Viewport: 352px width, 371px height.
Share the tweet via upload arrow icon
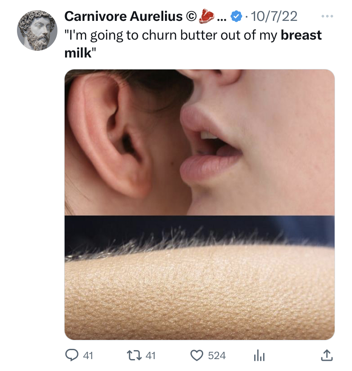tap(327, 355)
